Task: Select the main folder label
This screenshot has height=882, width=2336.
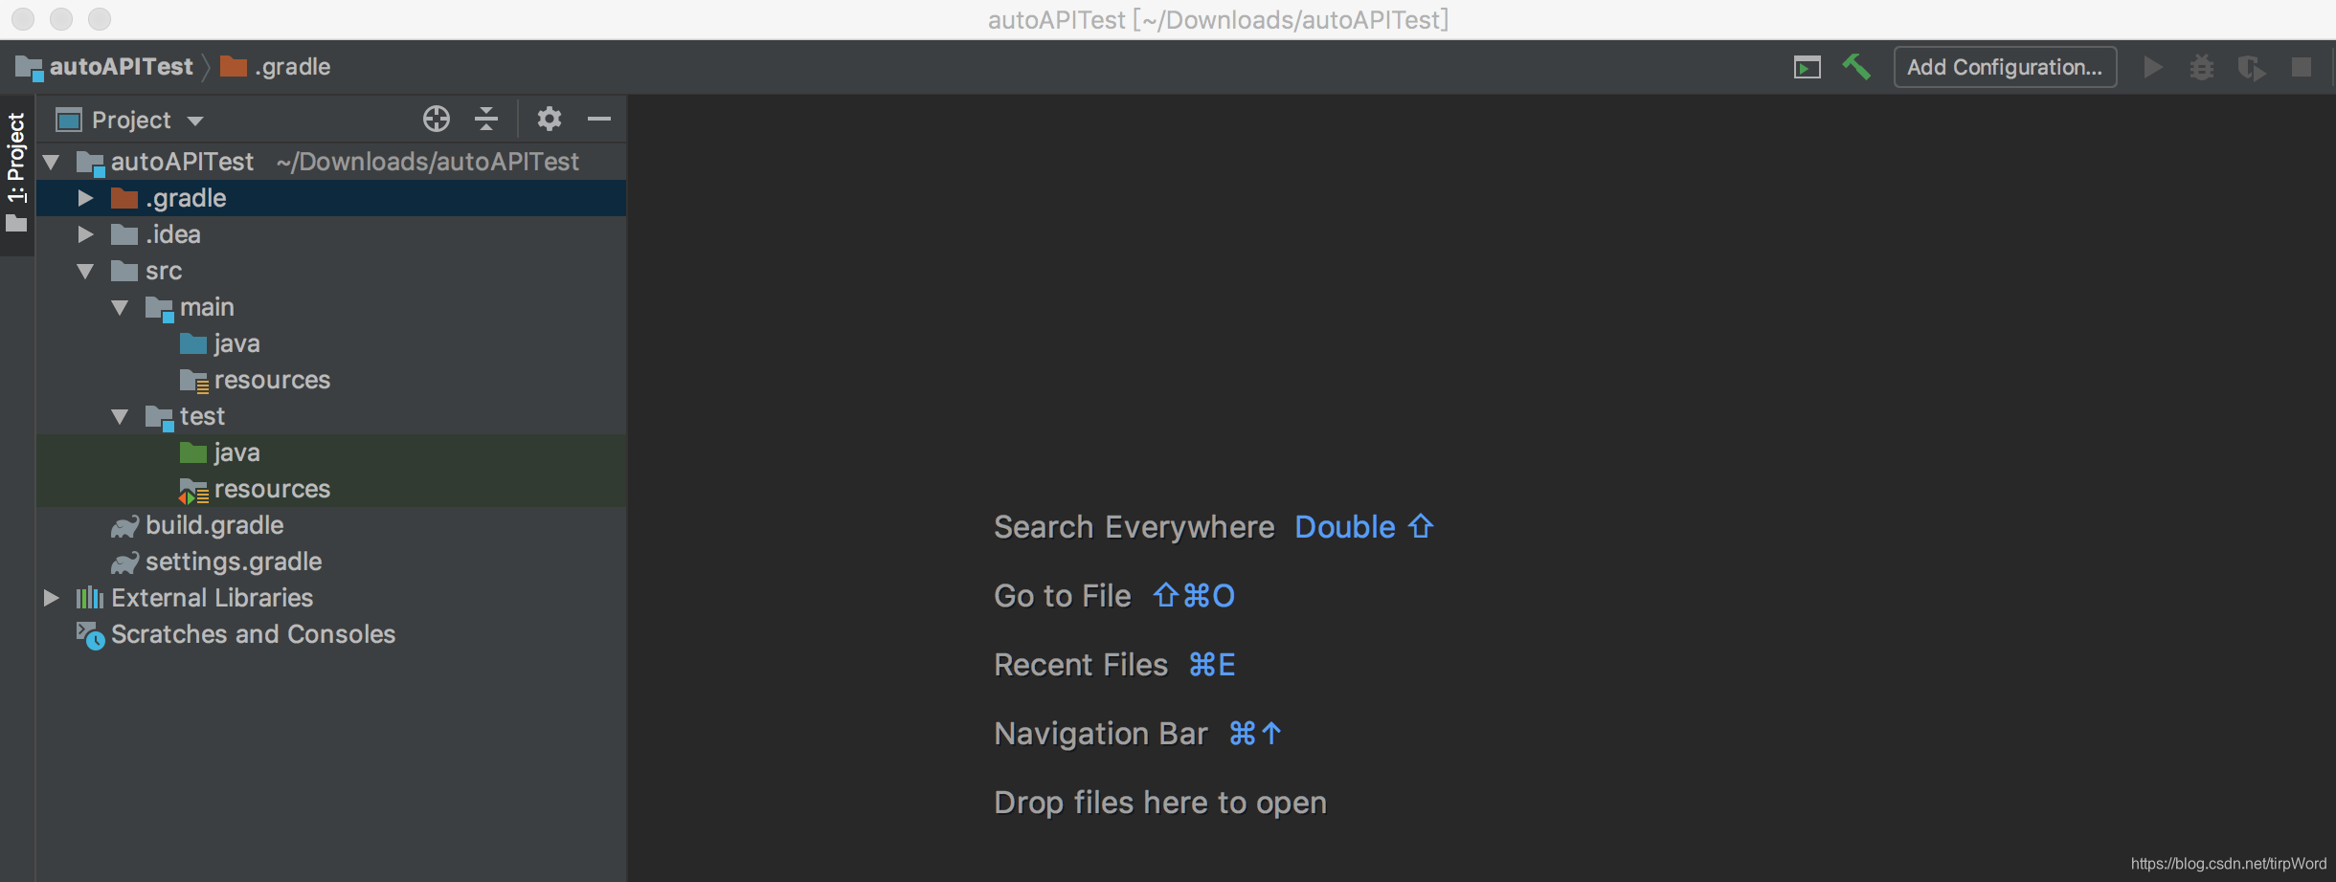Action: [x=207, y=307]
